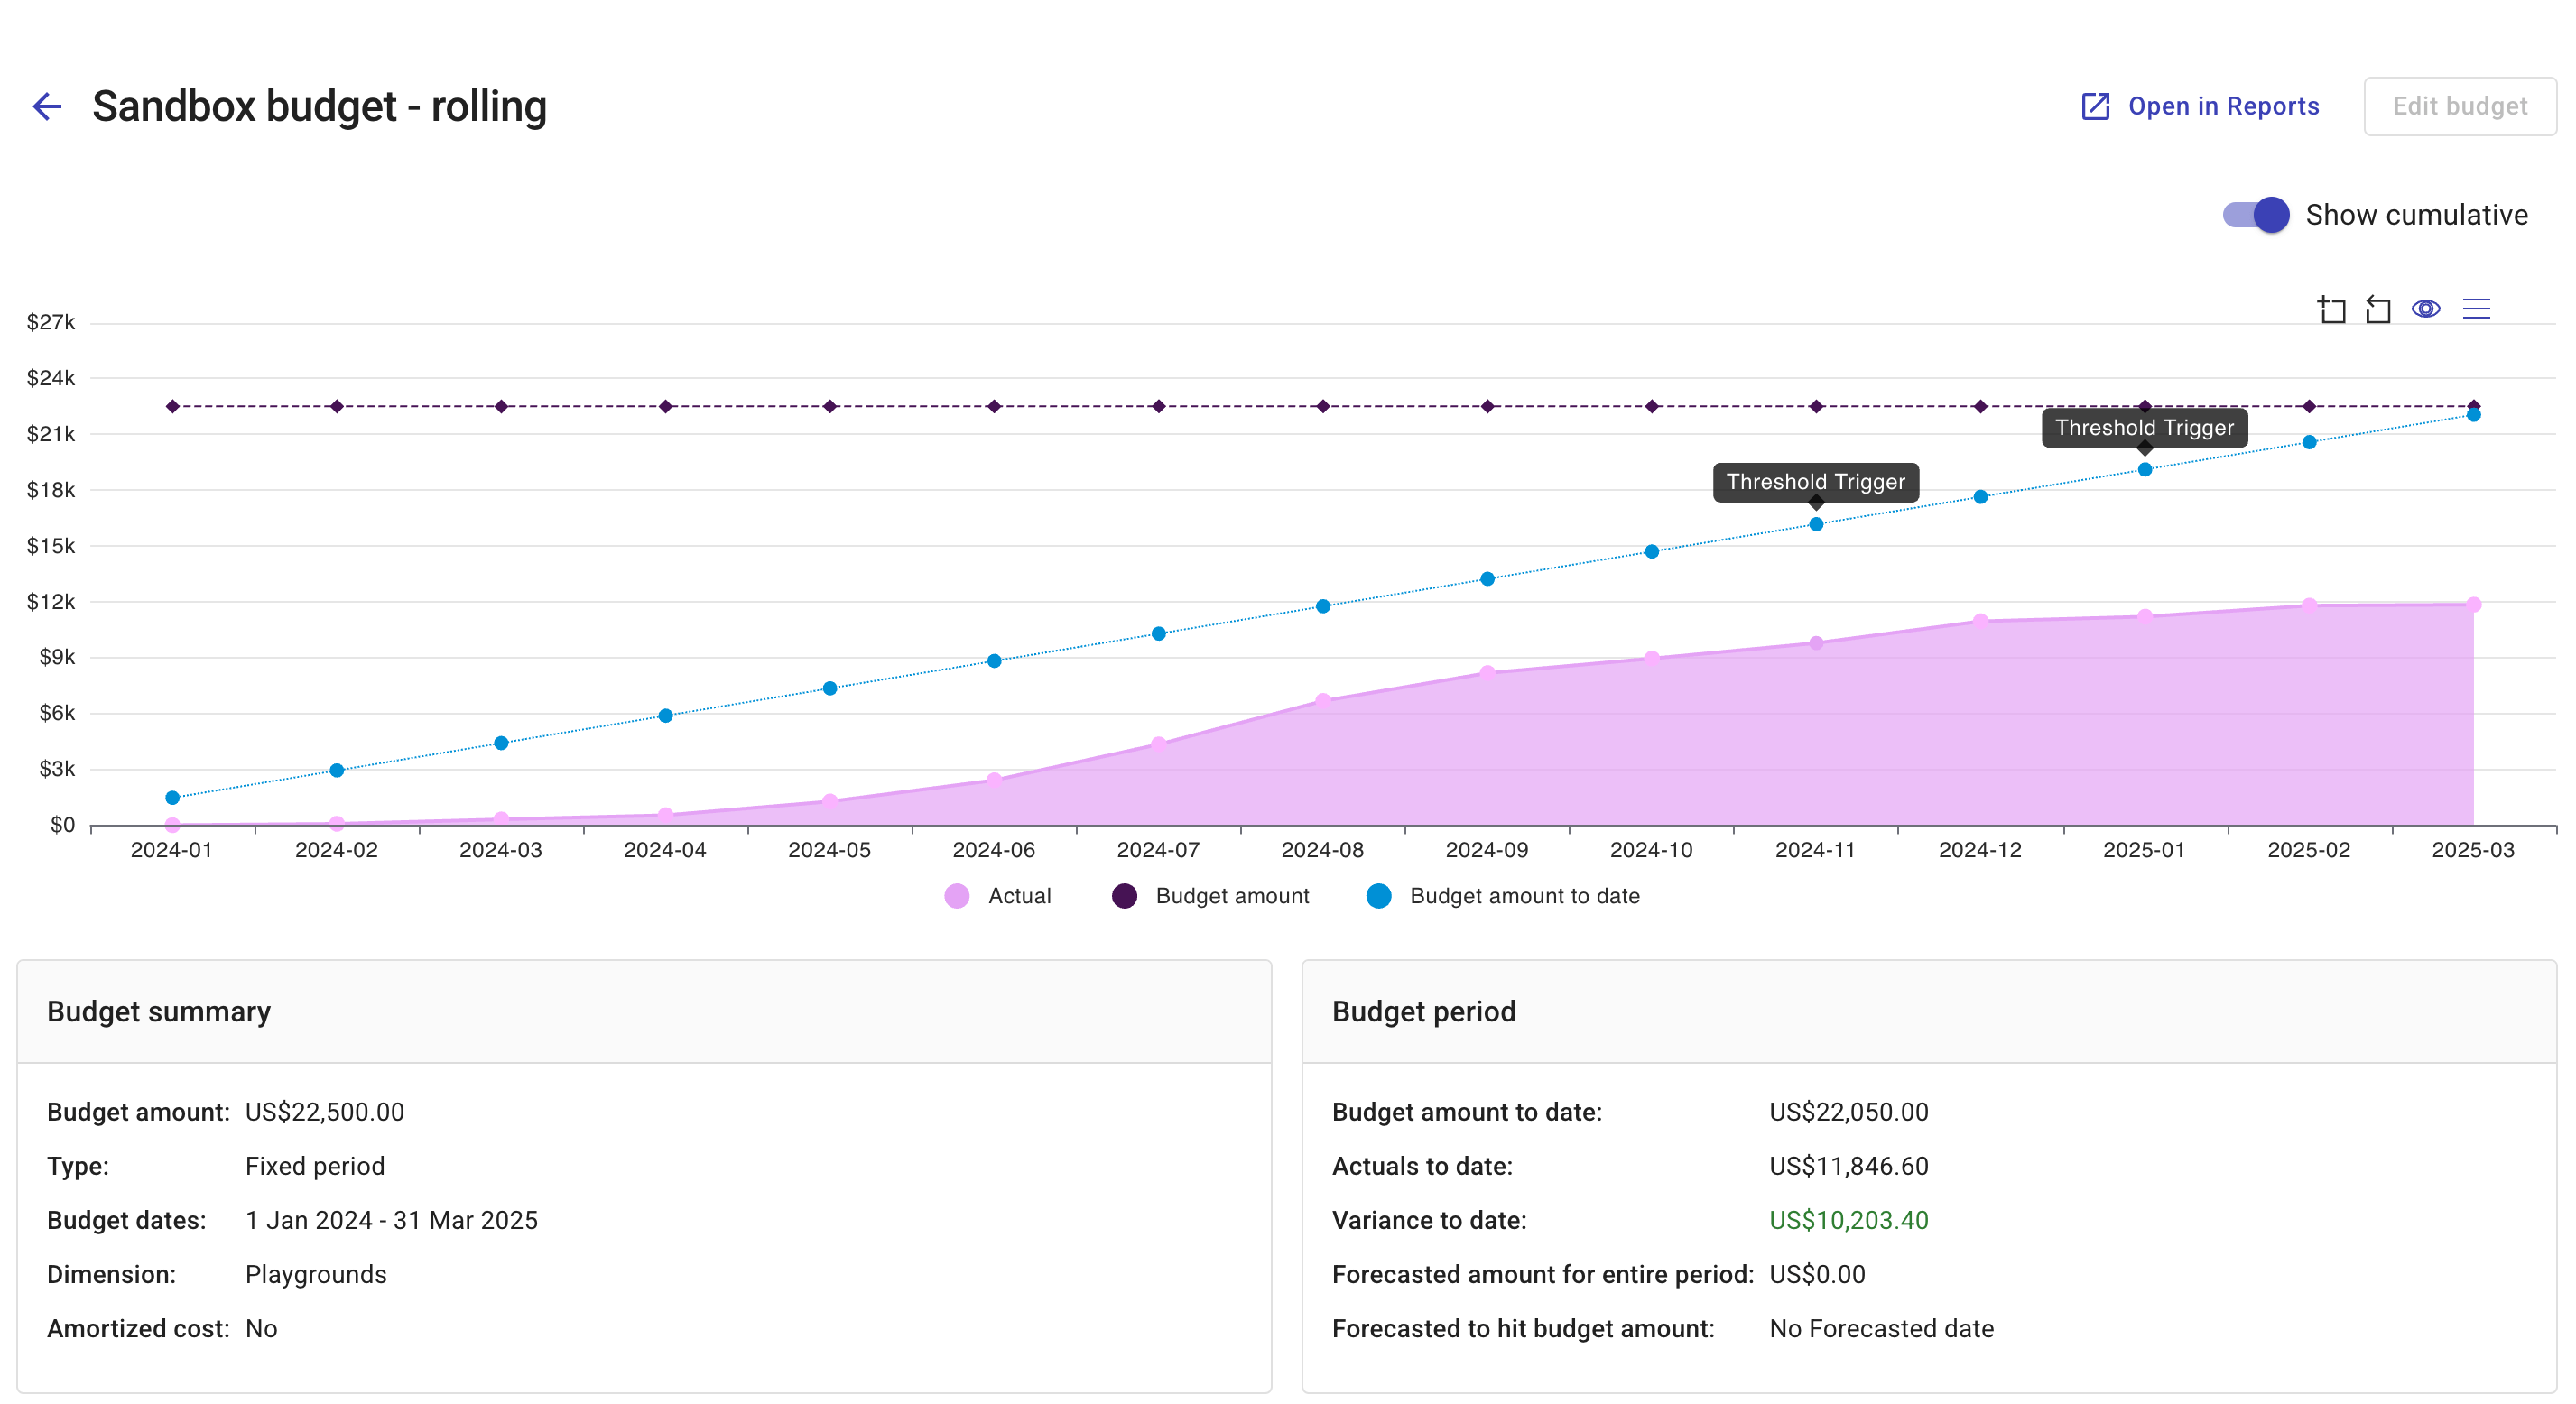2576x1404 pixels.
Task: Toggle the Budget amount legend entry
Action: pyautogui.click(x=1231, y=896)
